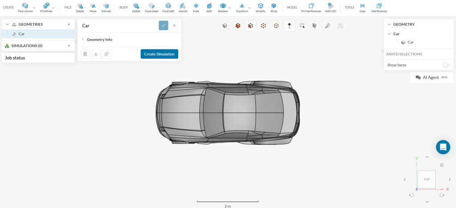
Task: Open the Job status panel
Action: pos(38,58)
